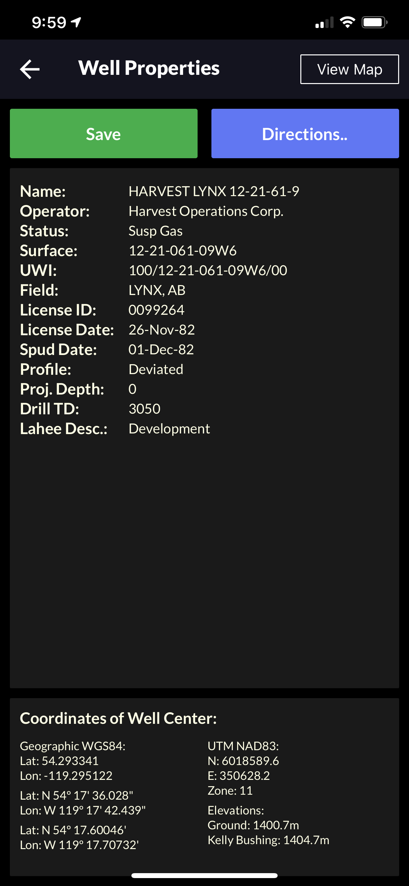Tap the 9:59 clock
Screen dimensions: 409x886
pos(49,23)
